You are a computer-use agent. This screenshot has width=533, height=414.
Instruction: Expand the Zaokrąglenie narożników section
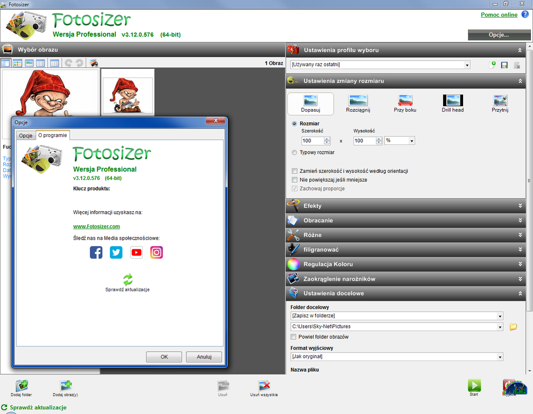tap(406, 279)
